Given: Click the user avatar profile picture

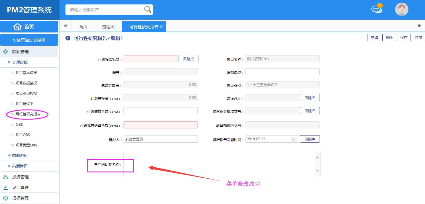Looking at the screenshot, I should click(x=402, y=9).
